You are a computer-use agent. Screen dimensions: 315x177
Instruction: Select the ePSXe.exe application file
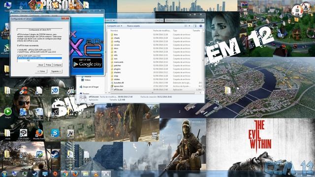(x=118, y=89)
